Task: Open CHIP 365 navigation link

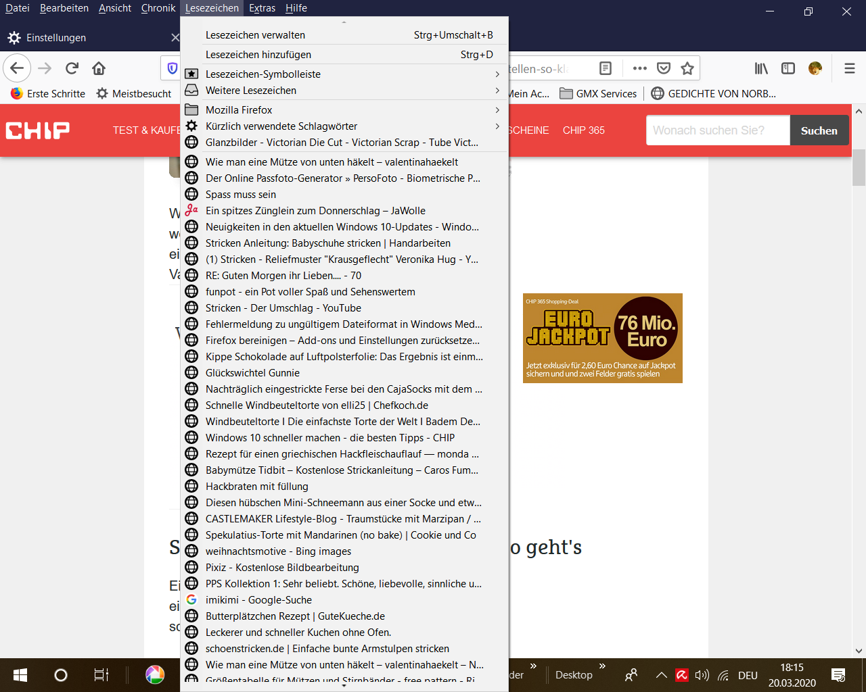Action: pyautogui.click(x=584, y=130)
